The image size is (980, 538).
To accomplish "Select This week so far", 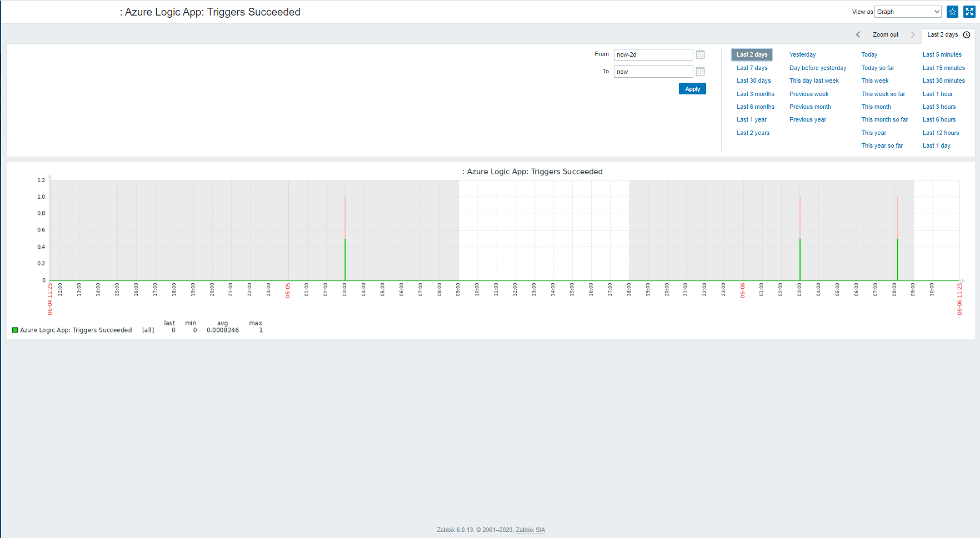I will (x=883, y=94).
